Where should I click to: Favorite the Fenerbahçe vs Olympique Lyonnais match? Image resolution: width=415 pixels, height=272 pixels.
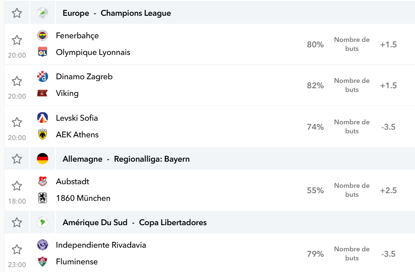pyautogui.click(x=17, y=40)
